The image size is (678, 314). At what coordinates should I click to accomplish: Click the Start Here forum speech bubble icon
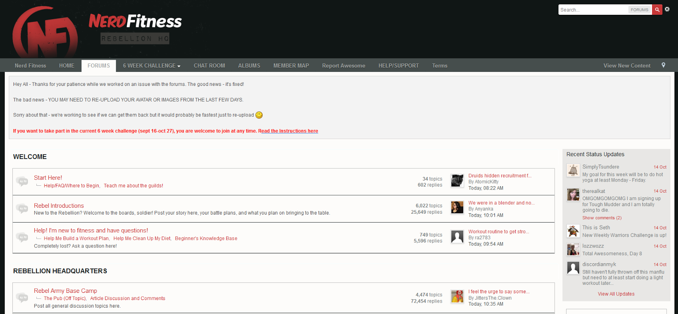pos(22,182)
